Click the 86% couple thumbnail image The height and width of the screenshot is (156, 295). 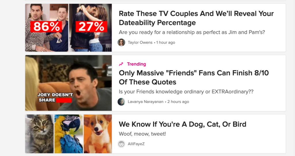(x=47, y=28)
